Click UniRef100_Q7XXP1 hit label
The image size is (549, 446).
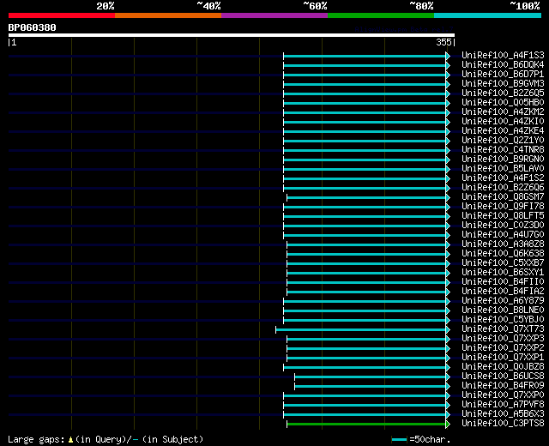503,358
